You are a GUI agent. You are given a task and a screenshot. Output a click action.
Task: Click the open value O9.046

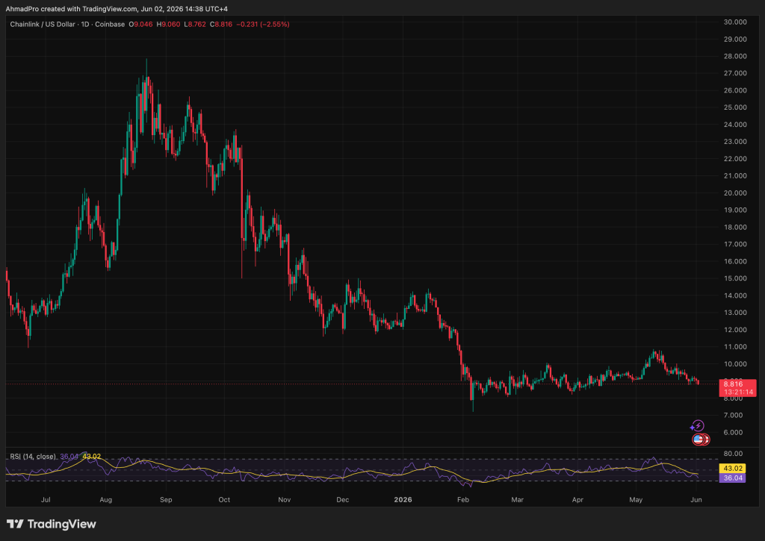point(140,24)
